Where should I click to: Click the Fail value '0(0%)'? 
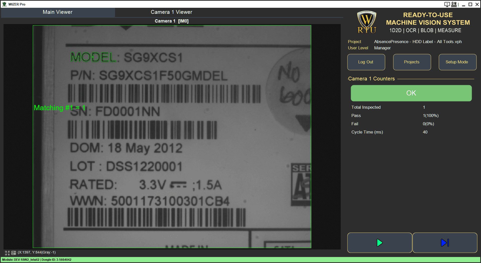coord(428,124)
